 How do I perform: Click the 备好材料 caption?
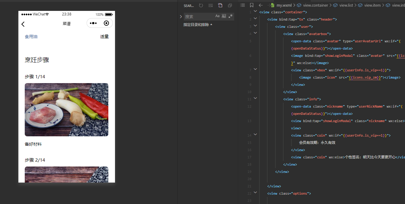(33, 144)
